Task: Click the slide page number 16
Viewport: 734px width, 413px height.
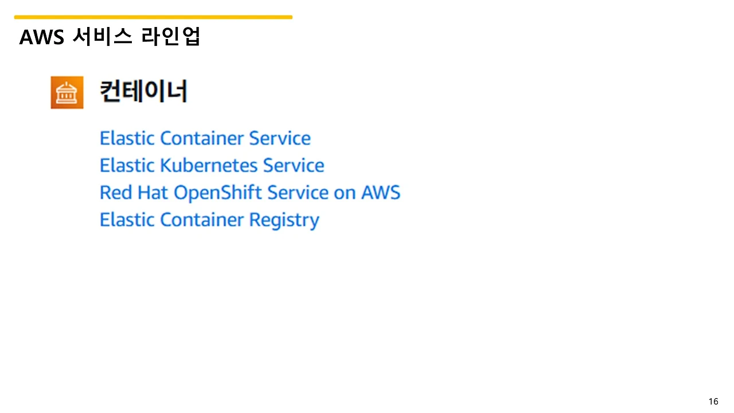Action: coord(713,401)
